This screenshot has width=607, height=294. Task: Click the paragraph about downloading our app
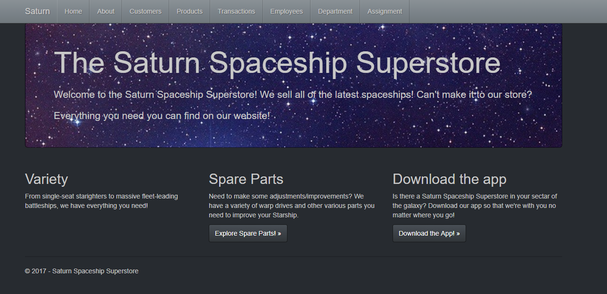475,206
